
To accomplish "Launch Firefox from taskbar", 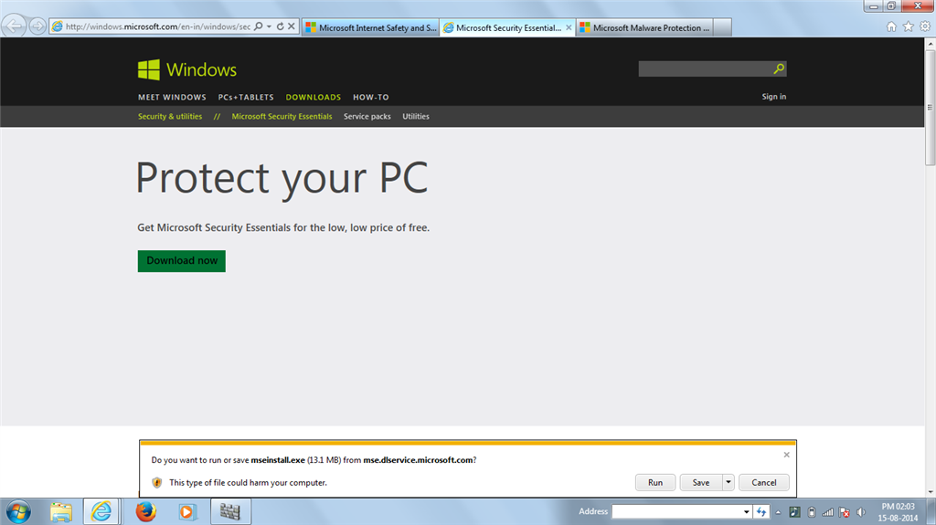I will coord(145,512).
